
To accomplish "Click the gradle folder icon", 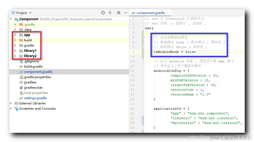I will [21, 45].
